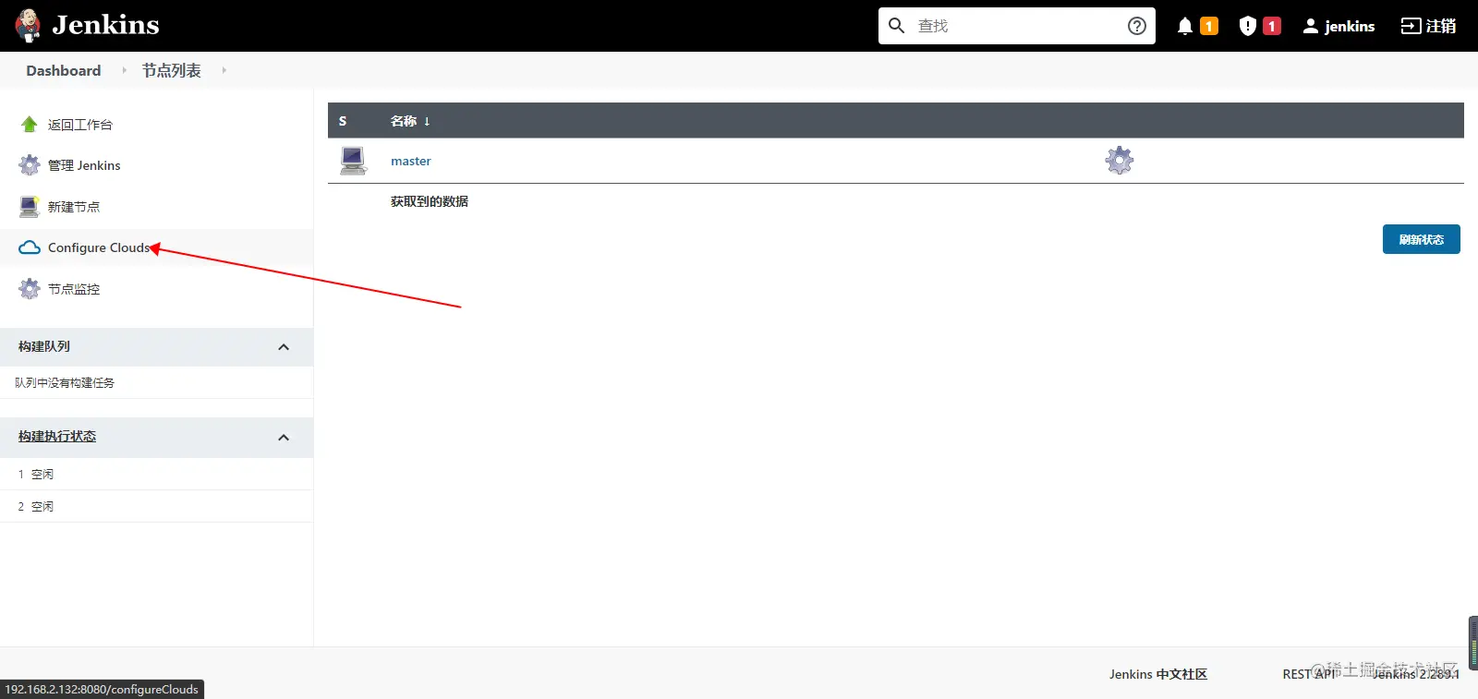Click the Jenkins butler logo icon

tap(29, 26)
